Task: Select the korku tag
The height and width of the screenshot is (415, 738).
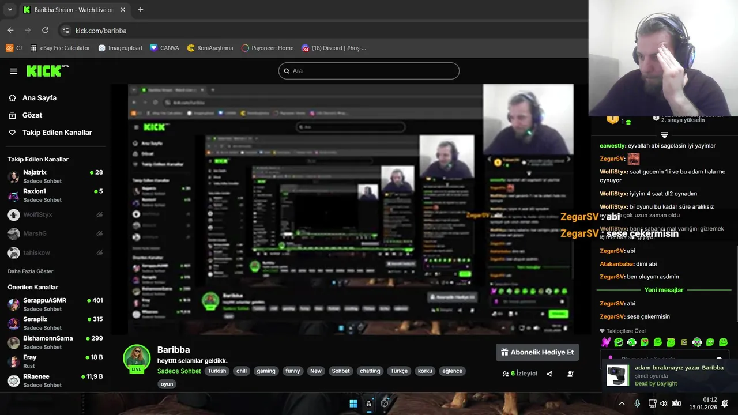Action: (425, 371)
